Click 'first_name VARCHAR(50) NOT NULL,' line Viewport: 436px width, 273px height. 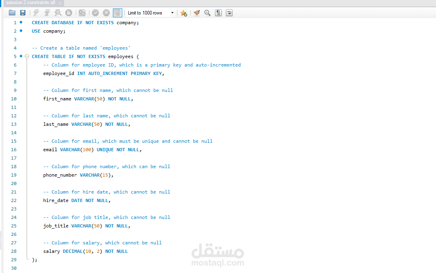[88, 99]
